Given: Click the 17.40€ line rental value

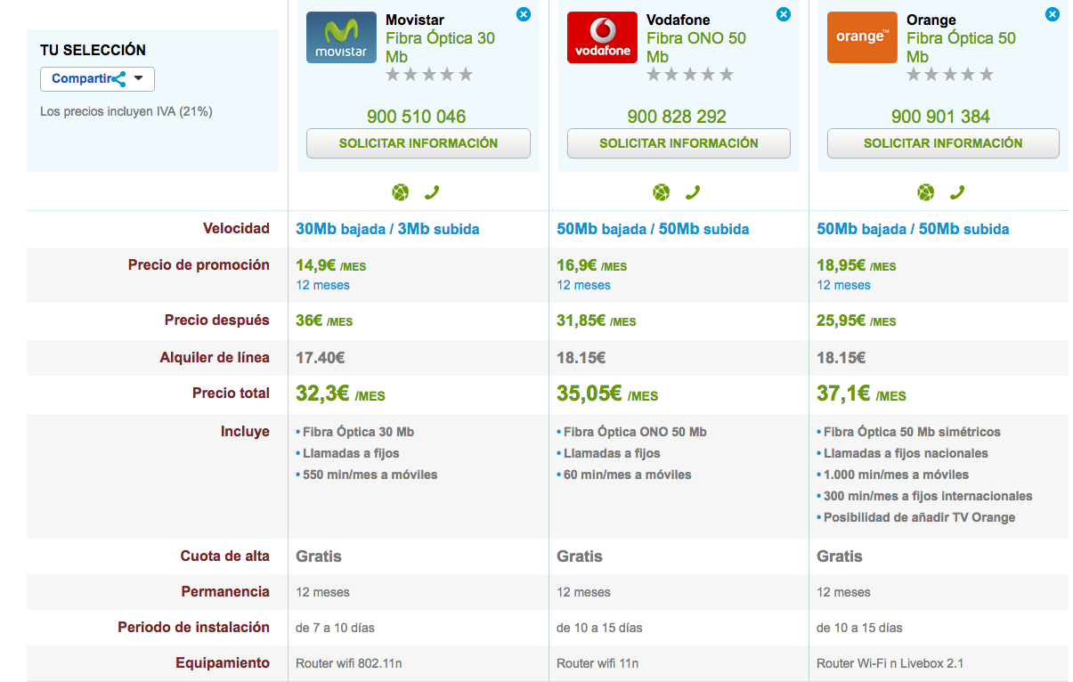Looking at the screenshot, I should (x=320, y=358).
